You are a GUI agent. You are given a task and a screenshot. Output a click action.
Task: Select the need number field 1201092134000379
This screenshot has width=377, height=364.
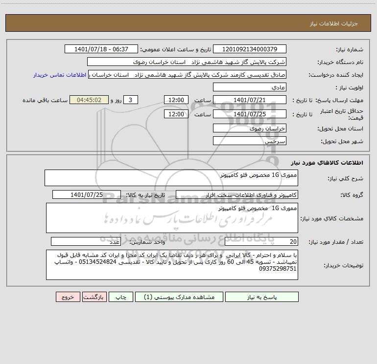coord(250,49)
